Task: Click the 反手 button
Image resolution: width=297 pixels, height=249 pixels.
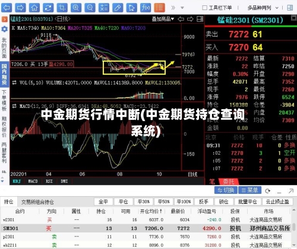Action: click(204, 202)
